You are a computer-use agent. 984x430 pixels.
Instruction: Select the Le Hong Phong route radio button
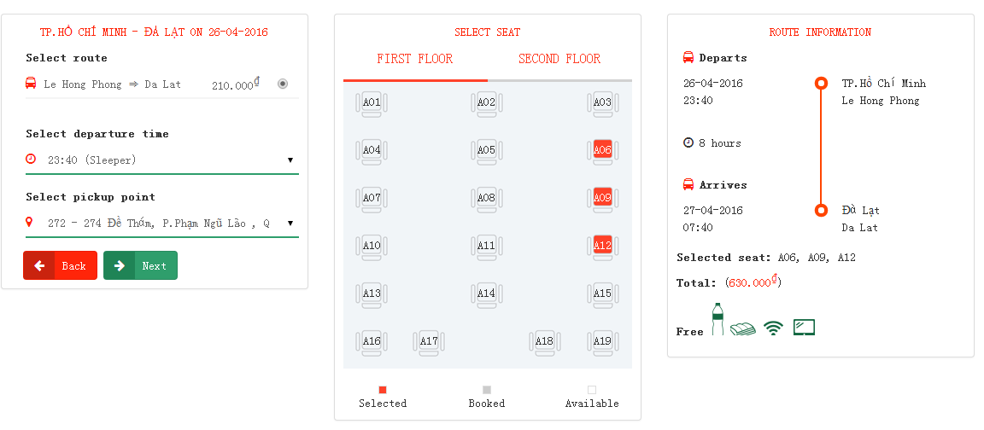pos(283,84)
